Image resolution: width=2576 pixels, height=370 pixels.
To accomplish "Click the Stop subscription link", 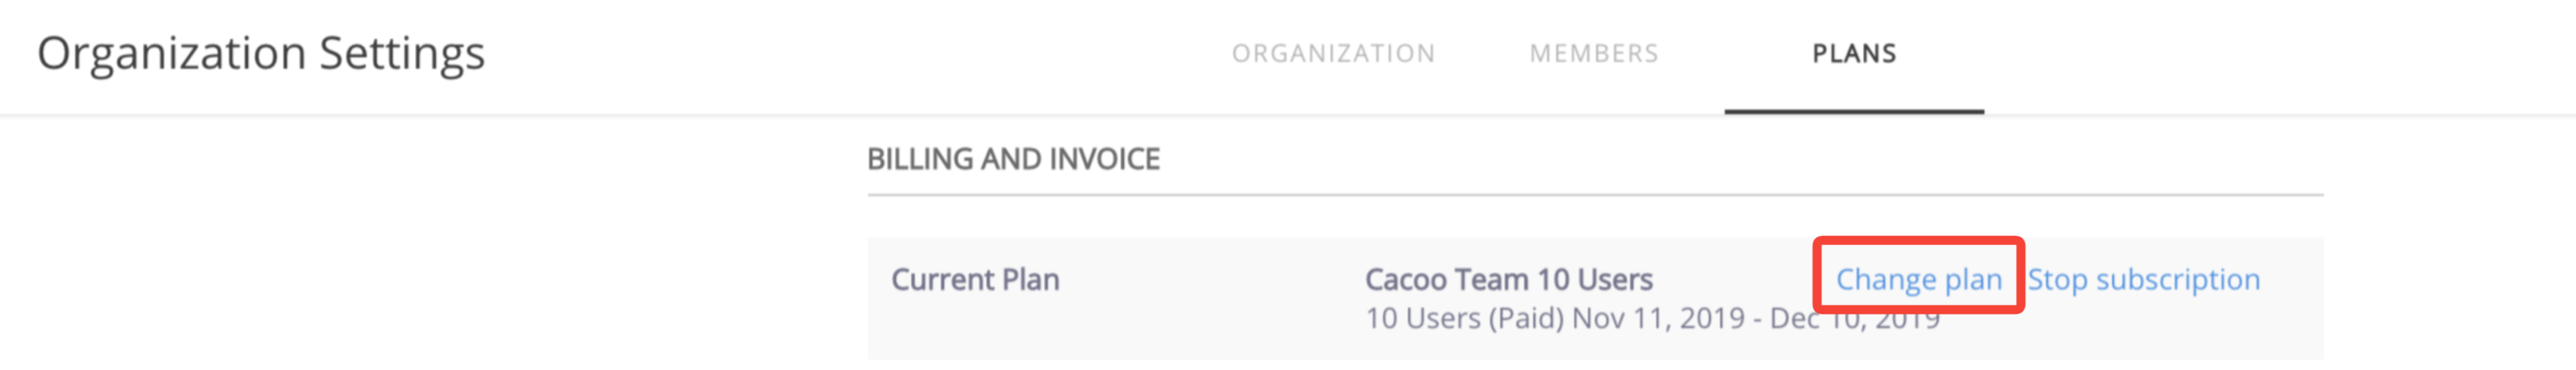I will coord(2143,279).
